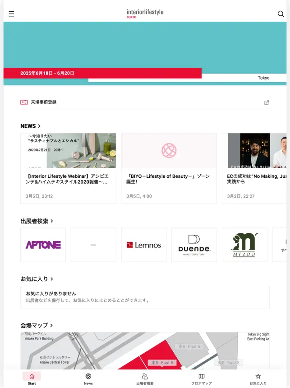Click the お気に入りがありません message
The image size is (290, 388).
click(51, 293)
